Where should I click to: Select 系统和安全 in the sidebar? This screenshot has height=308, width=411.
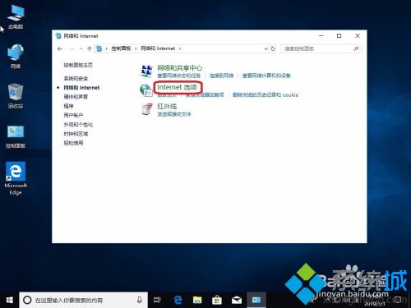coord(76,78)
